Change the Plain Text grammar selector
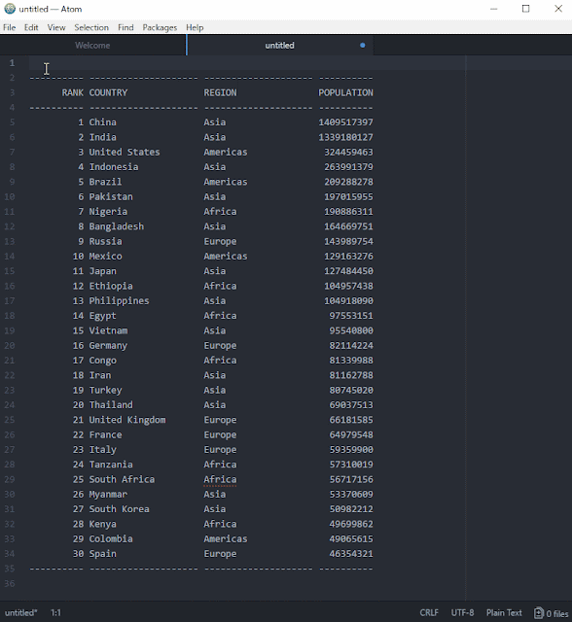 coord(504,613)
